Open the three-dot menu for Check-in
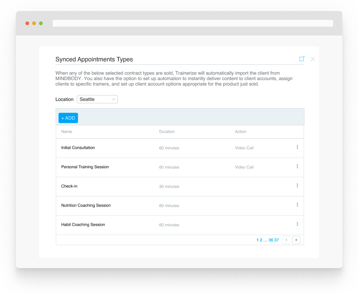This screenshot has width=358, height=294. (297, 186)
